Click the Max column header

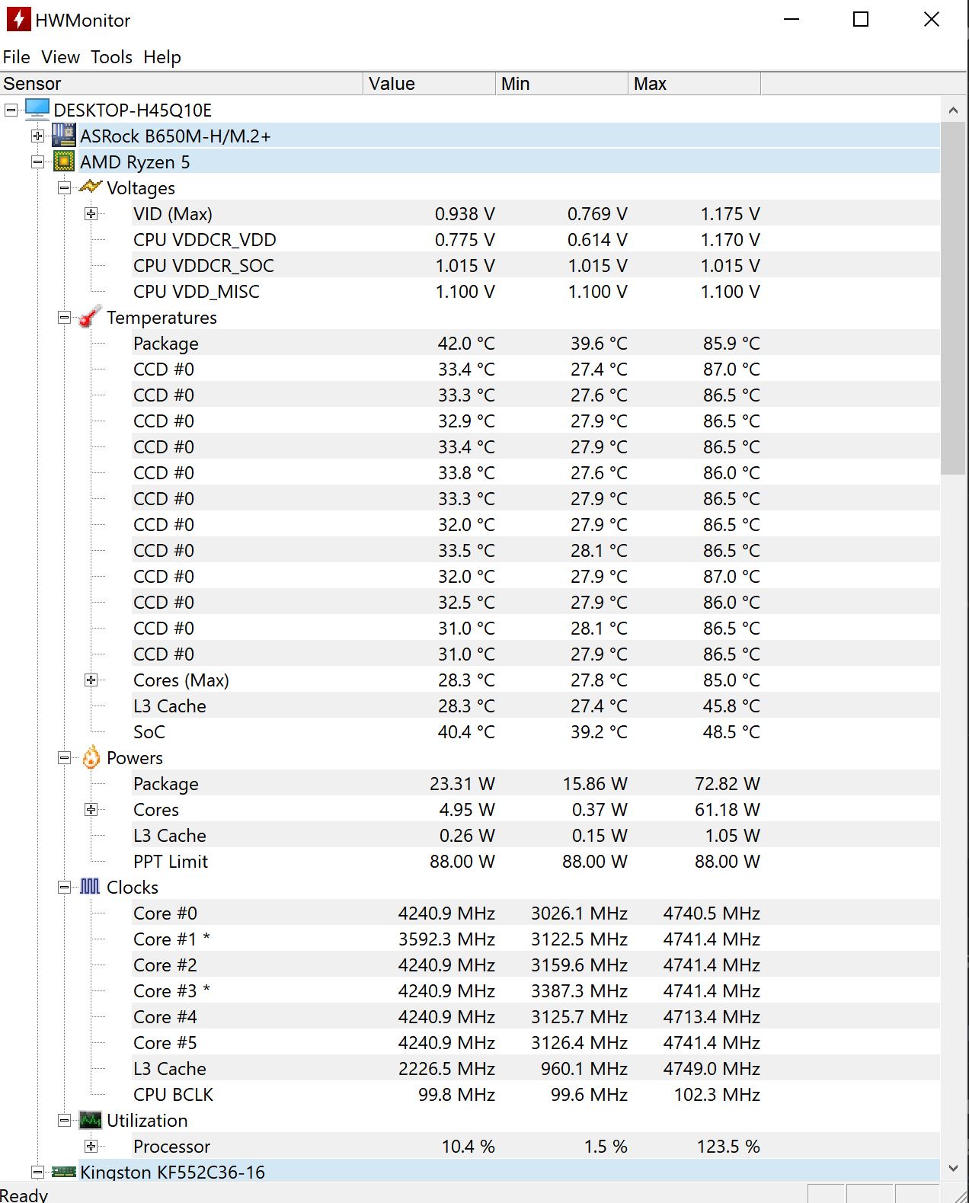(x=695, y=84)
